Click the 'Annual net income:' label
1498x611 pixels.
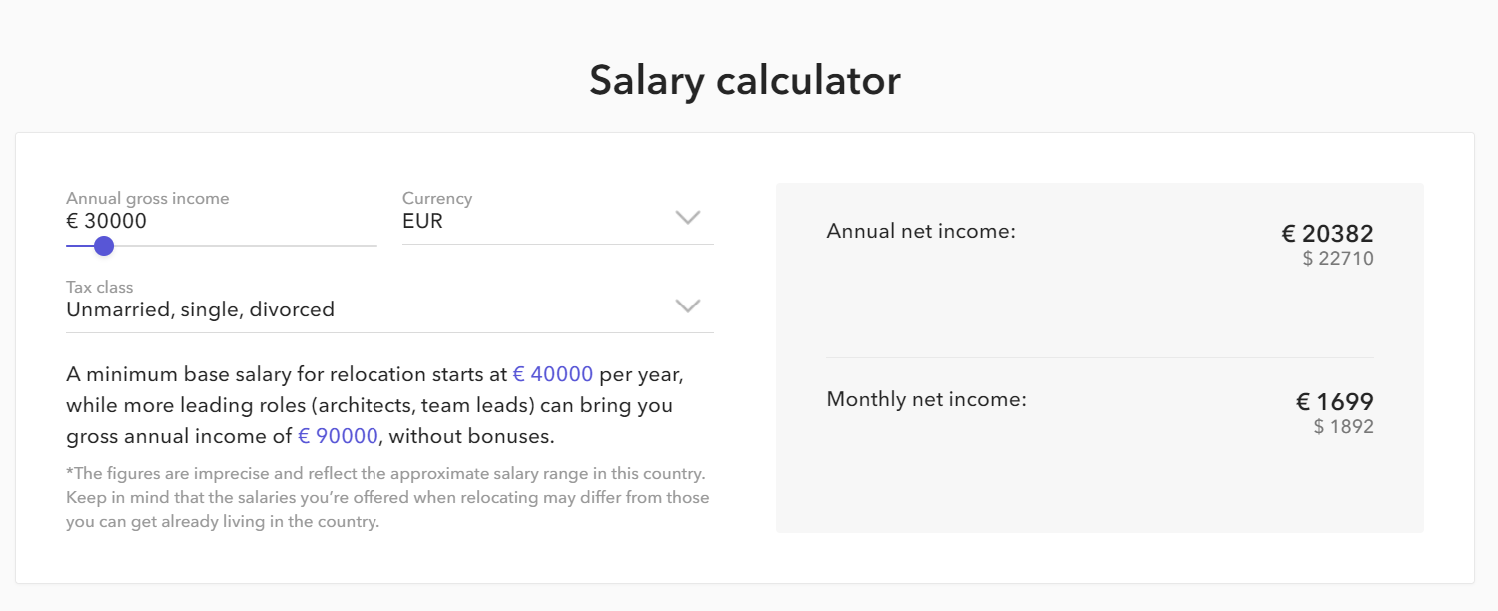pos(921,231)
